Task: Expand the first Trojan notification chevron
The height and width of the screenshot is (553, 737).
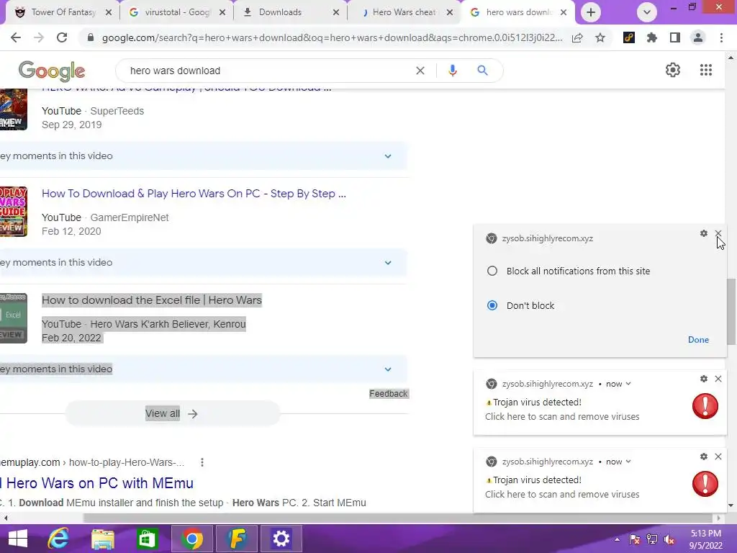Action: (628, 384)
